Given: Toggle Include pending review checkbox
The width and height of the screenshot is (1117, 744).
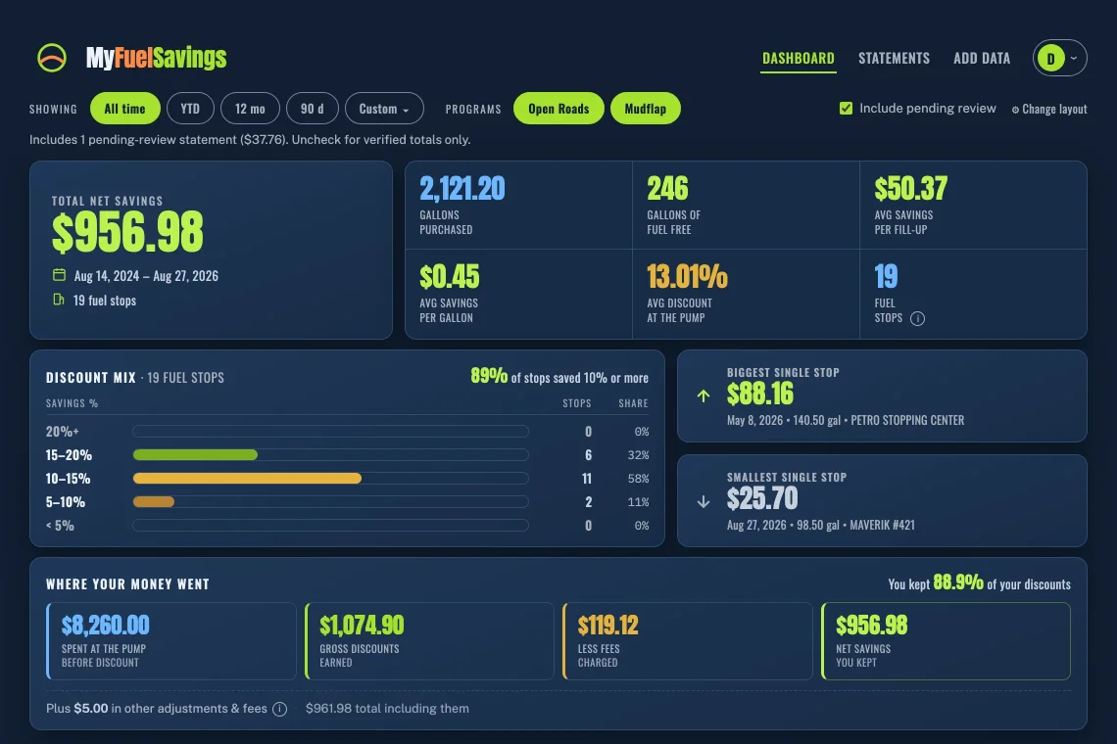Looking at the screenshot, I should [x=846, y=109].
